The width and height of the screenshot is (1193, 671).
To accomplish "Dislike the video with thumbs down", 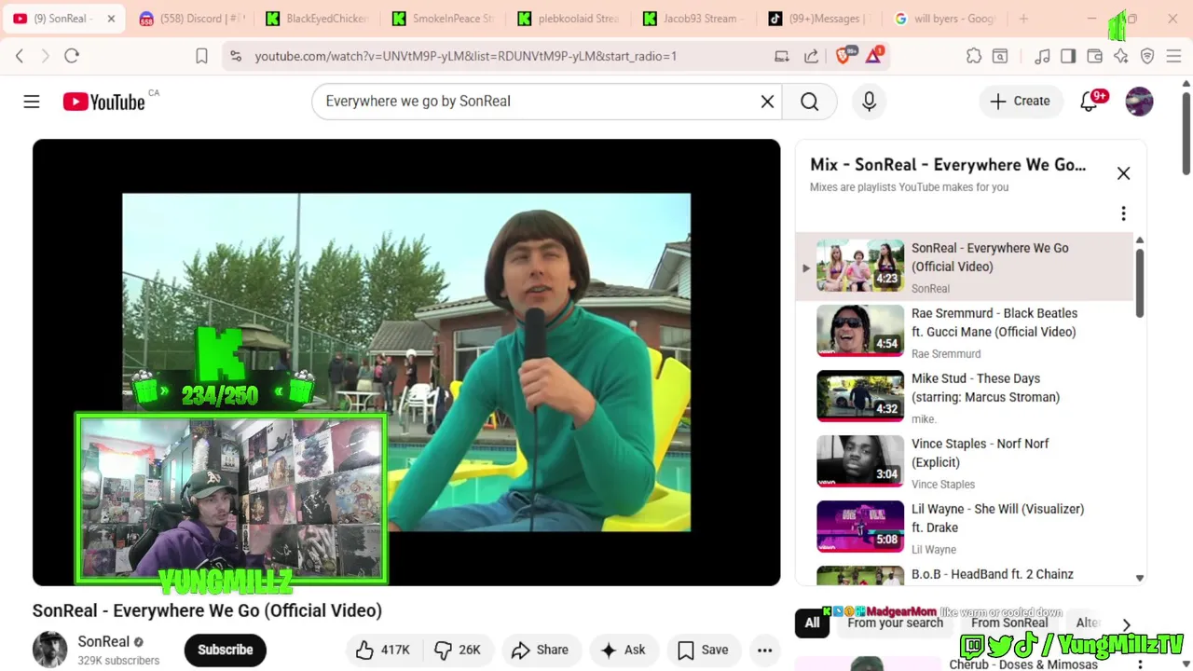I will click(x=459, y=650).
